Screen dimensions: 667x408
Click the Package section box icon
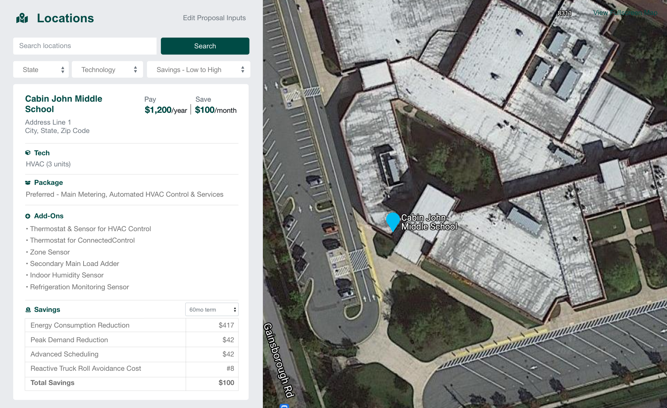(28, 183)
